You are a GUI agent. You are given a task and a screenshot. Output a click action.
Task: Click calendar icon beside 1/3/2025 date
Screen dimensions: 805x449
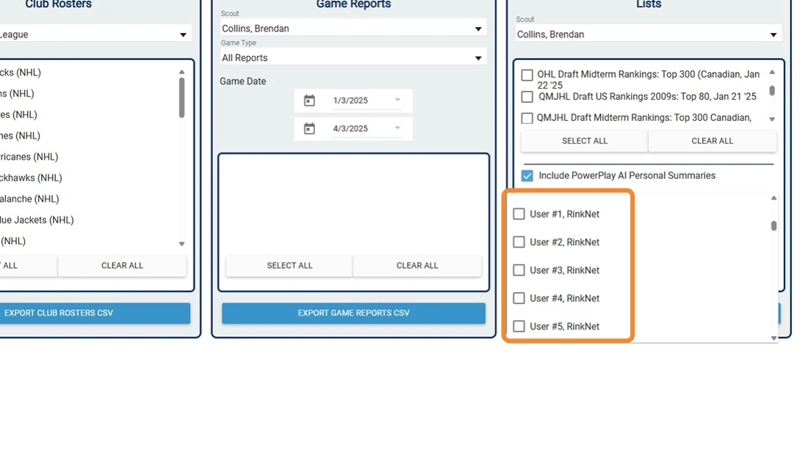click(309, 101)
